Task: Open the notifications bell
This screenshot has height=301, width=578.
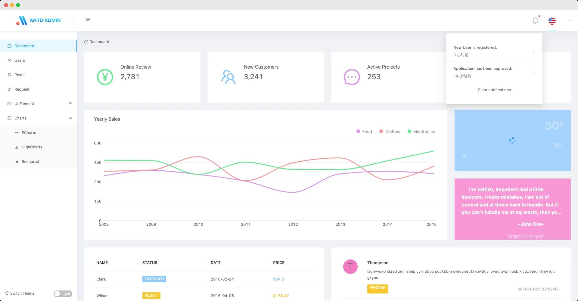Action: pos(535,20)
